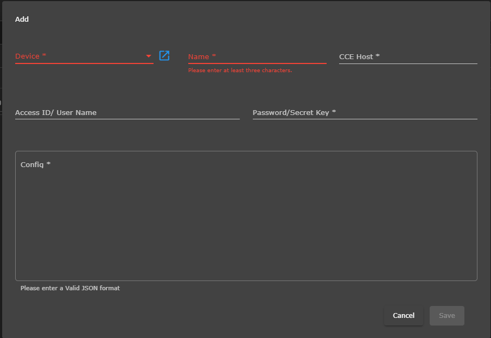Click the red Name * label text
The image size is (491, 338).
(202, 56)
